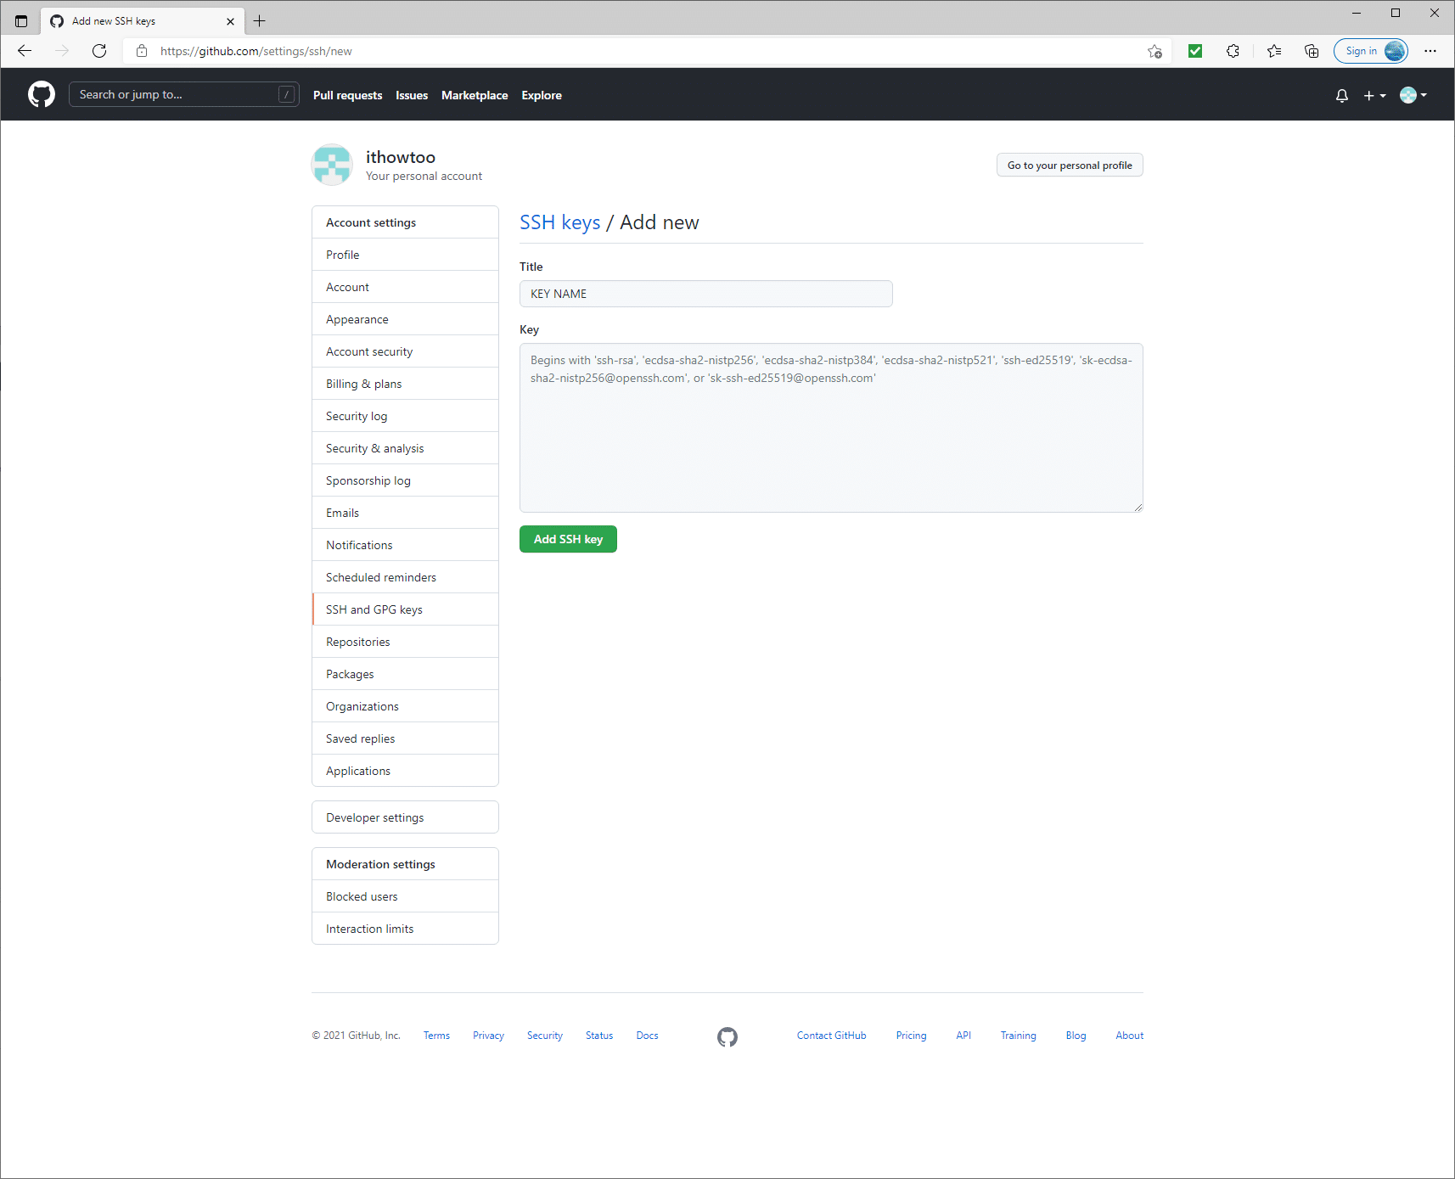Open the browser settings ellipsis menu

pos(1430,51)
